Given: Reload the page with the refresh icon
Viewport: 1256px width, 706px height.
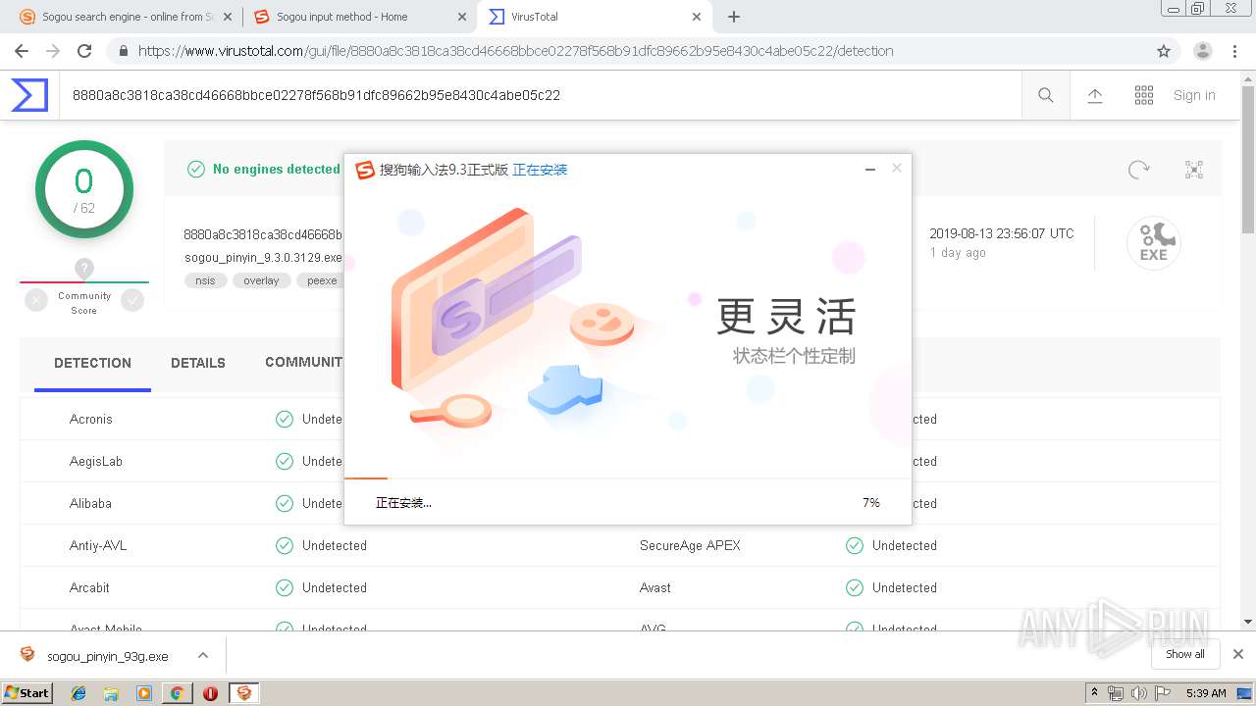Looking at the screenshot, I should 84,51.
